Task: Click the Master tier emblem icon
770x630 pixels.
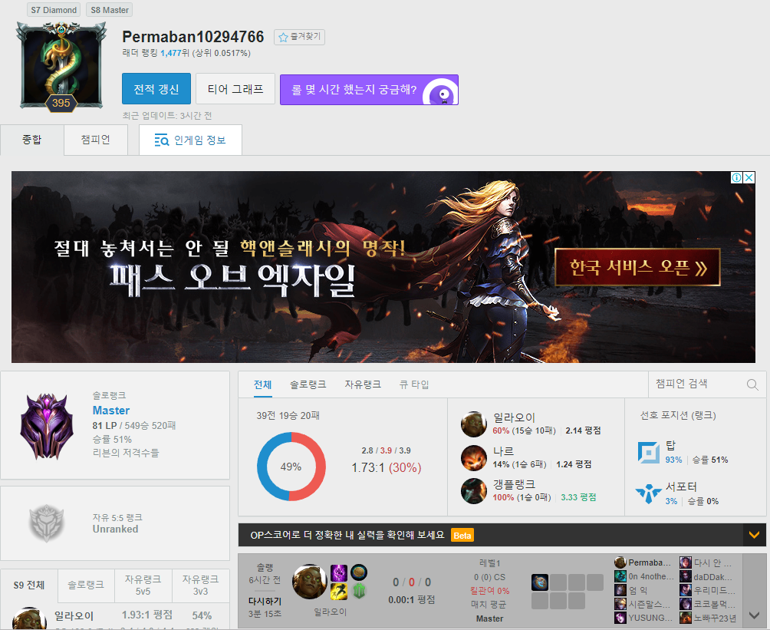Action: click(46, 426)
